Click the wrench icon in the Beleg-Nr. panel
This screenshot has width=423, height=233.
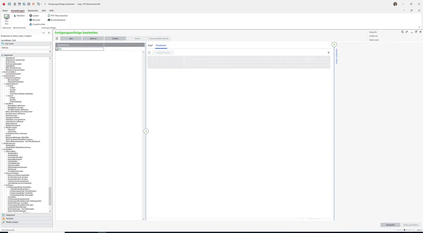[x=407, y=32]
